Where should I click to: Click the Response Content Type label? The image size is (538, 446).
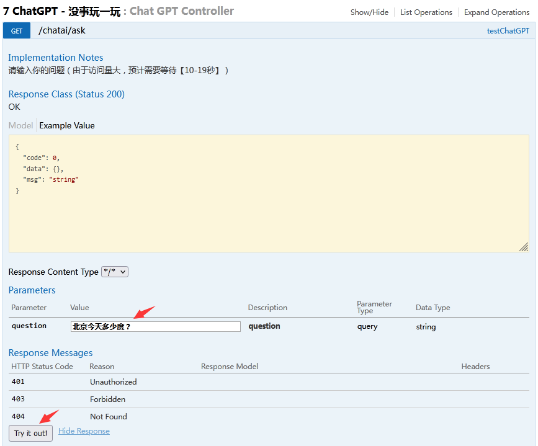click(53, 272)
